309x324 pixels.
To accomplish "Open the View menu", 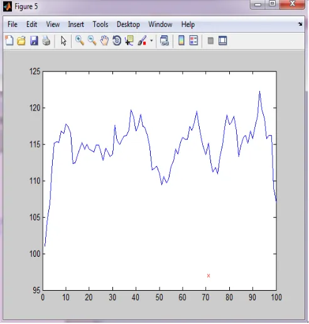I will point(53,24).
